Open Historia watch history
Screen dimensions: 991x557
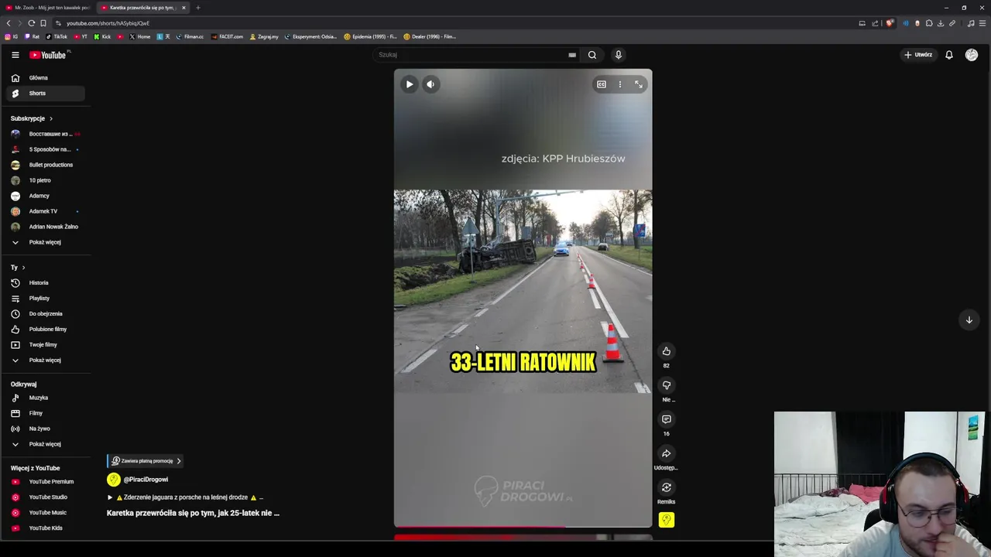click(x=46, y=283)
